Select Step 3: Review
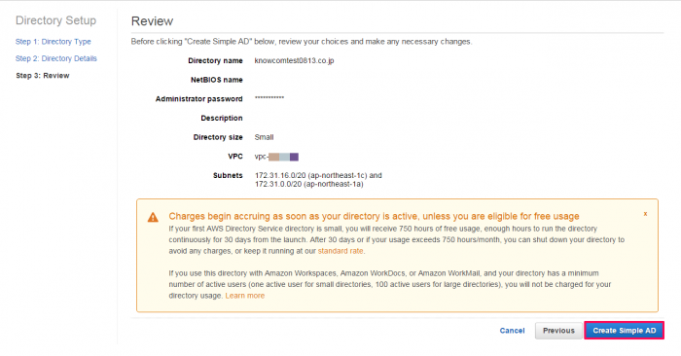This screenshot has width=681, height=356. (x=43, y=76)
